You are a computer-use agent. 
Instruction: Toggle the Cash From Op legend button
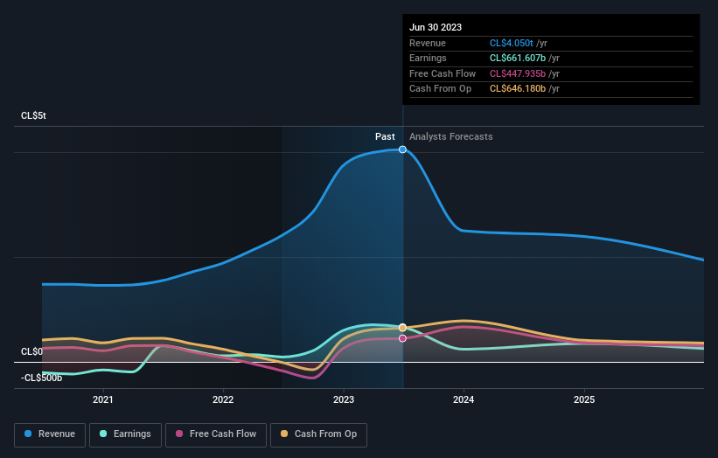pyautogui.click(x=318, y=434)
